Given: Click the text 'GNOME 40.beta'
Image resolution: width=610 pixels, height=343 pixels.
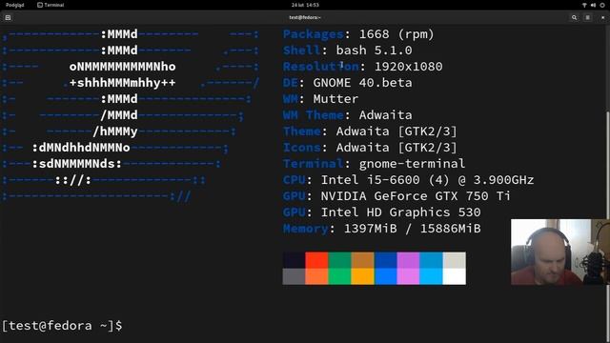Looking at the screenshot, I should 362,83.
